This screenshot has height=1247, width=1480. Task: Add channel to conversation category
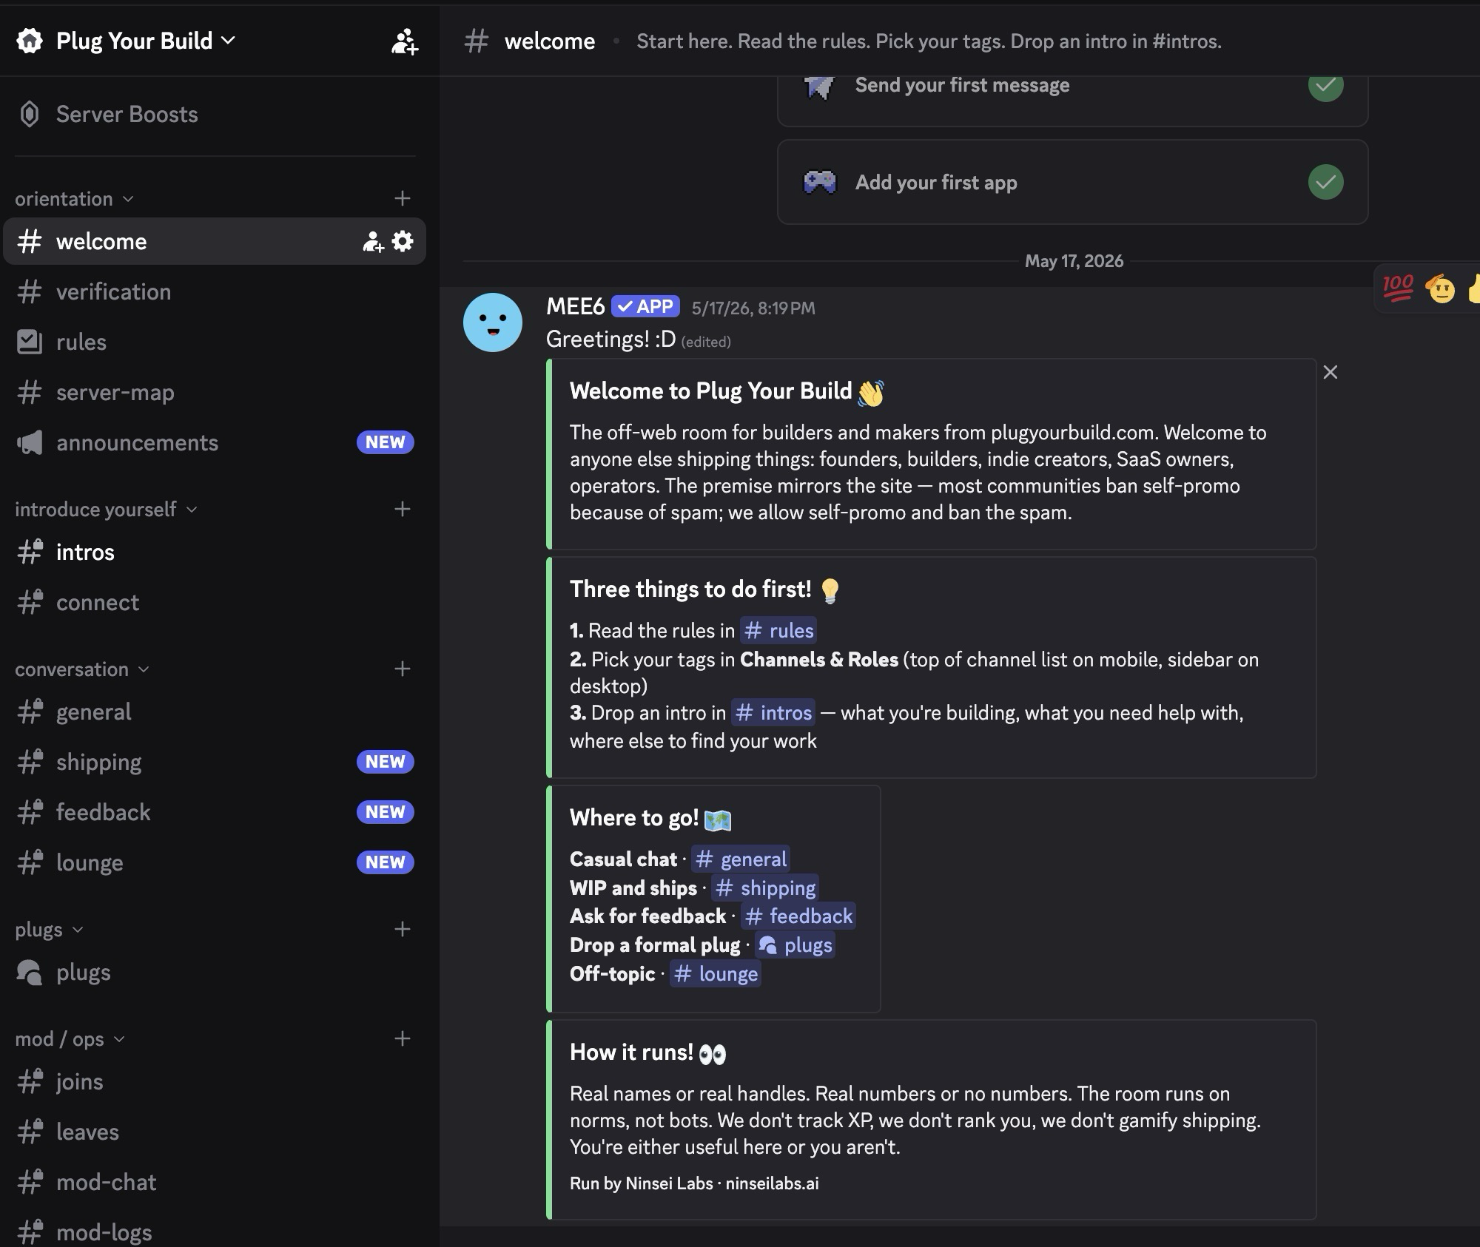click(x=403, y=669)
